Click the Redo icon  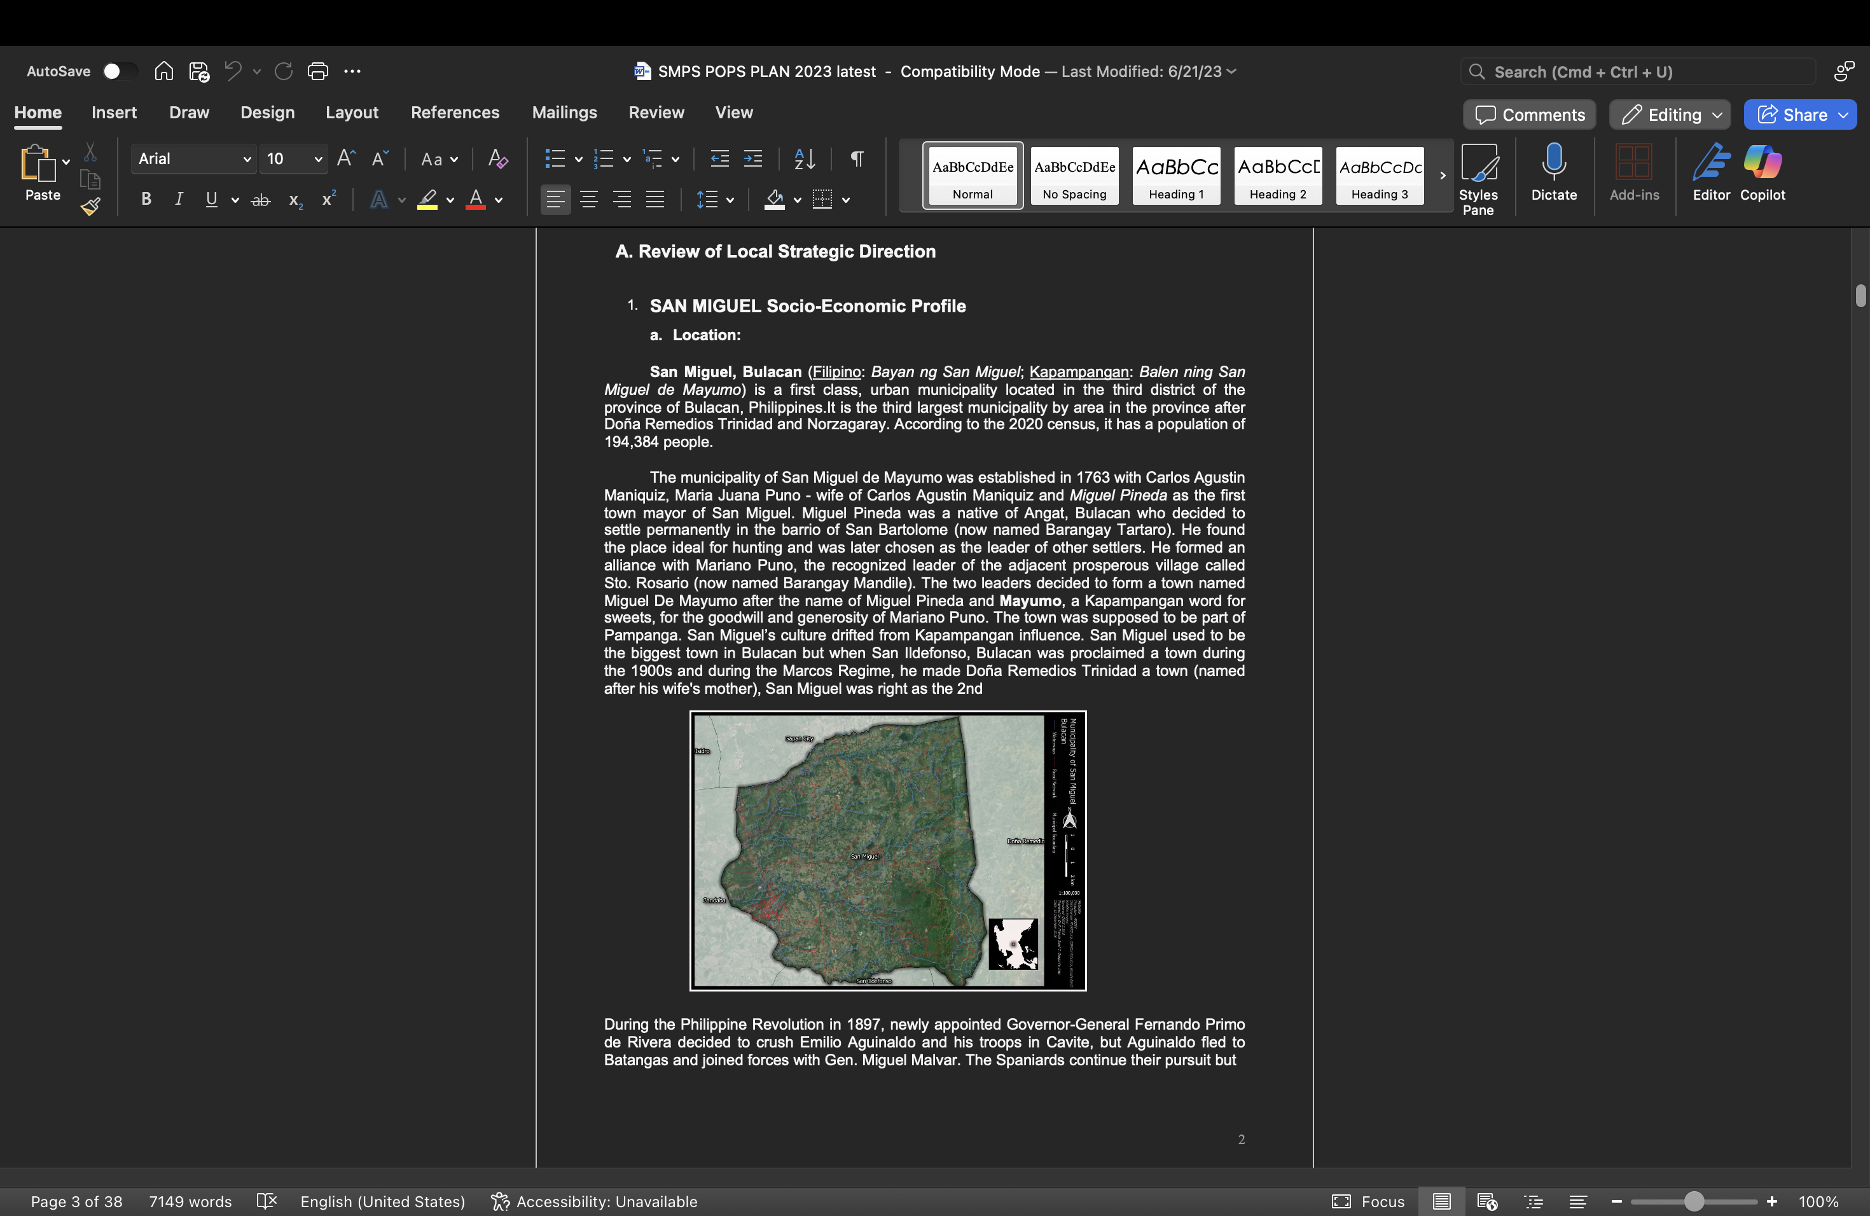(284, 71)
